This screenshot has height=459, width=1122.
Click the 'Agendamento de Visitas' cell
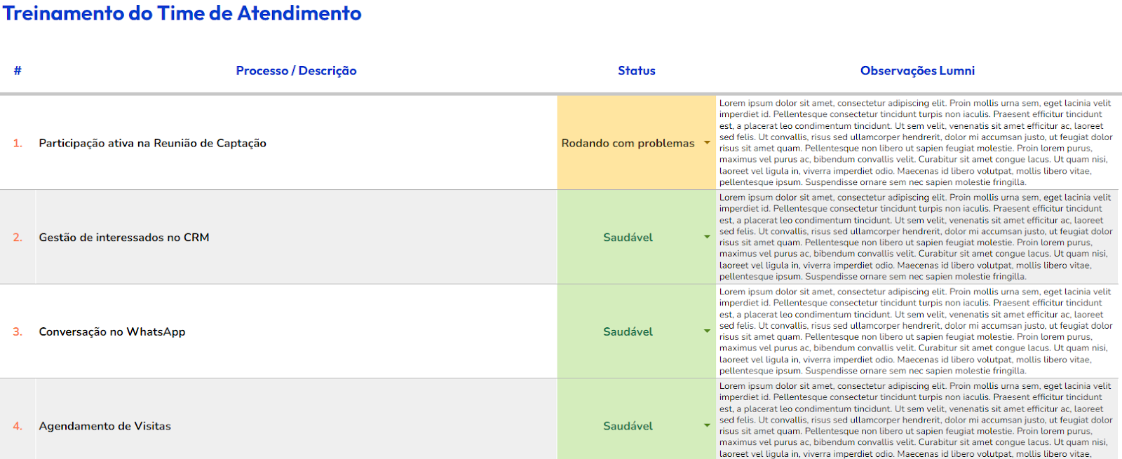[105, 426]
